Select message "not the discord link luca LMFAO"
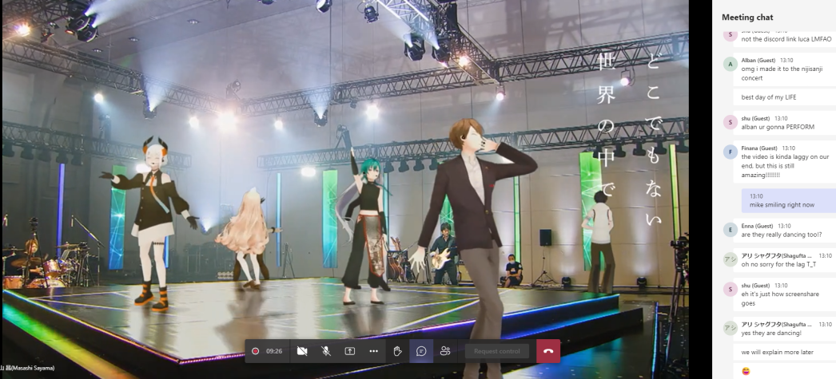Viewport: 836px width, 379px height. (786, 39)
